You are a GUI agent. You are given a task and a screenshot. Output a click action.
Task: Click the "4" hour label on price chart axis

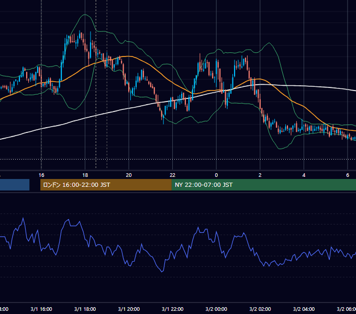[x=304, y=175]
